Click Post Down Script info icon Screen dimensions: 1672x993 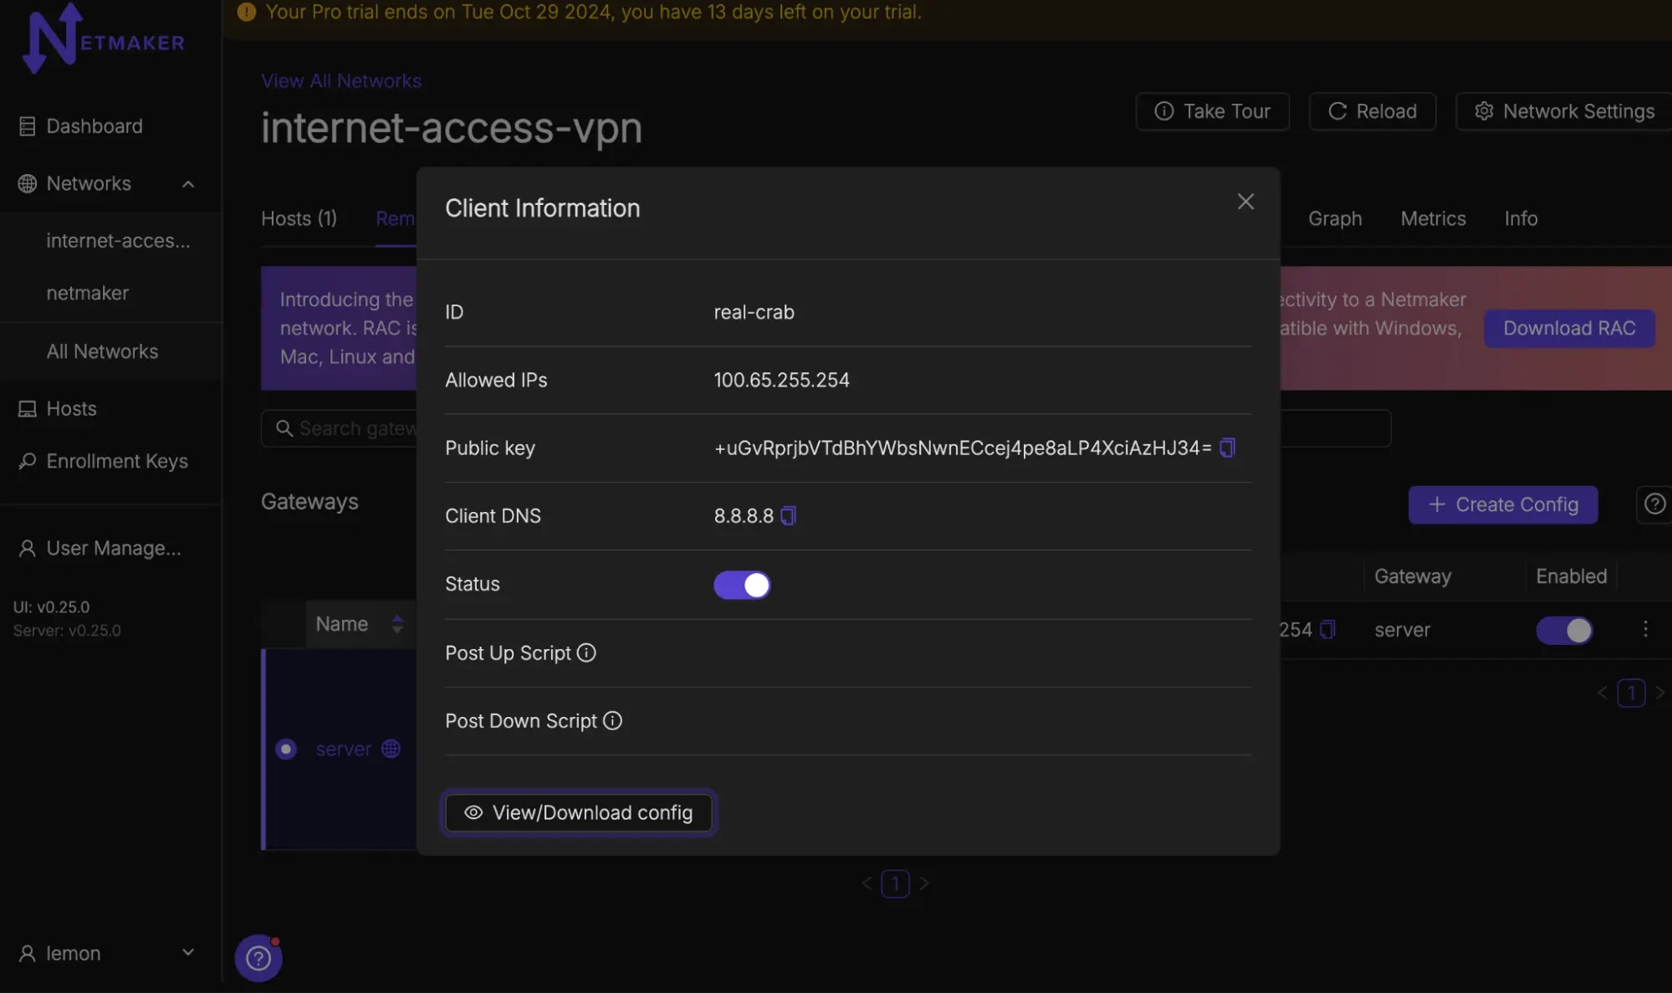coord(612,720)
